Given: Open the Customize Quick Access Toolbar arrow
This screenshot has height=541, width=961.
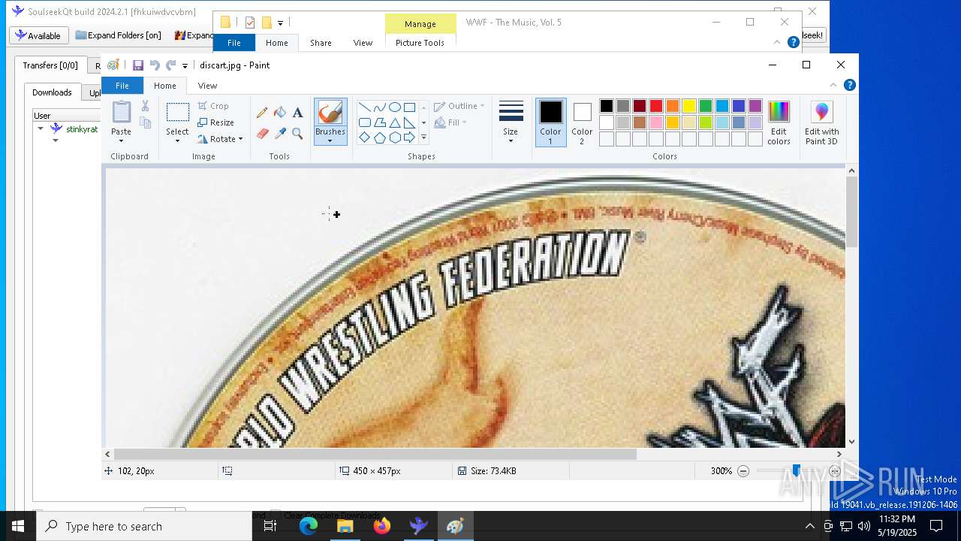Looking at the screenshot, I should click(x=185, y=66).
